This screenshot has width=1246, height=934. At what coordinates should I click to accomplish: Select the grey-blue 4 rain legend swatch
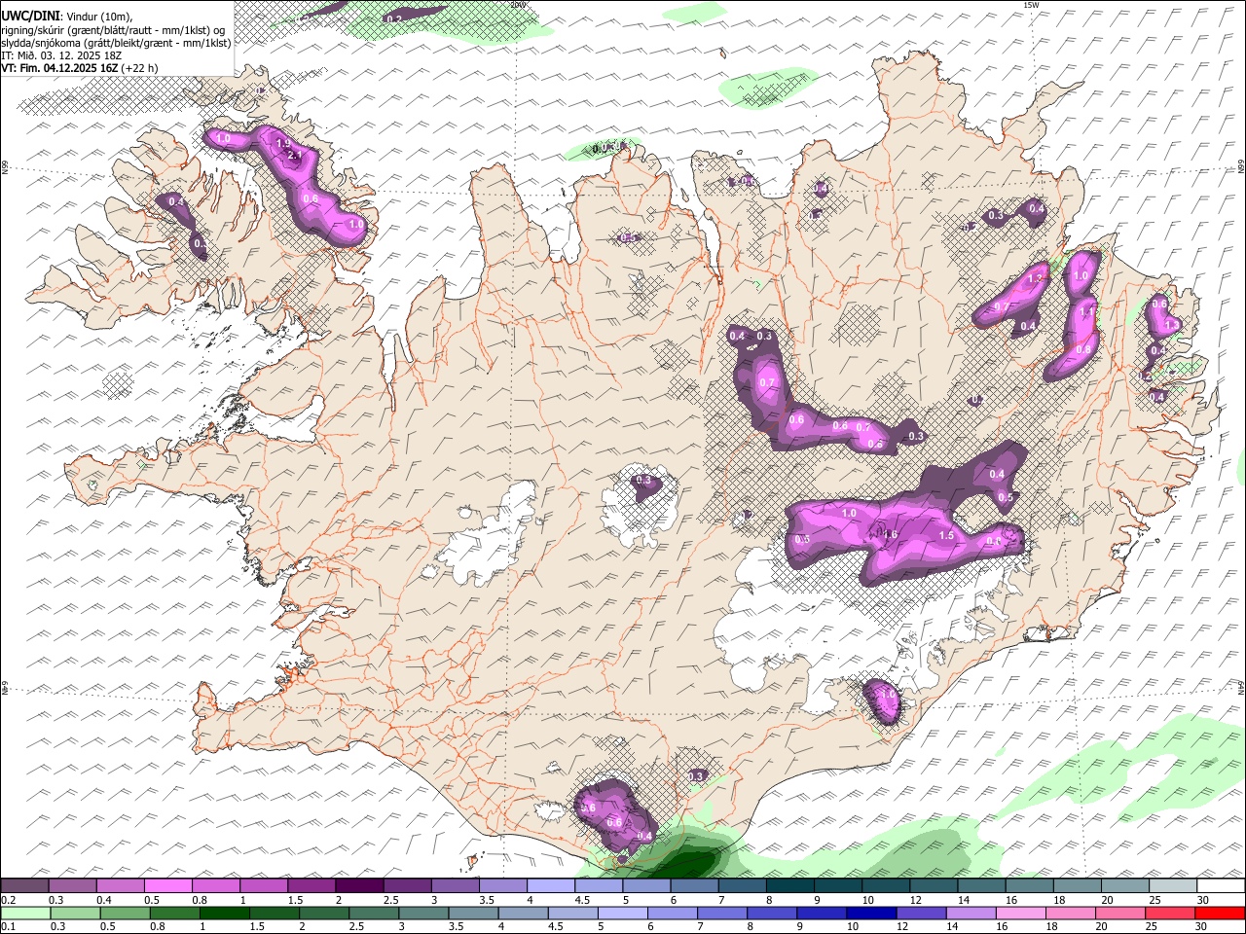click(x=523, y=913)
